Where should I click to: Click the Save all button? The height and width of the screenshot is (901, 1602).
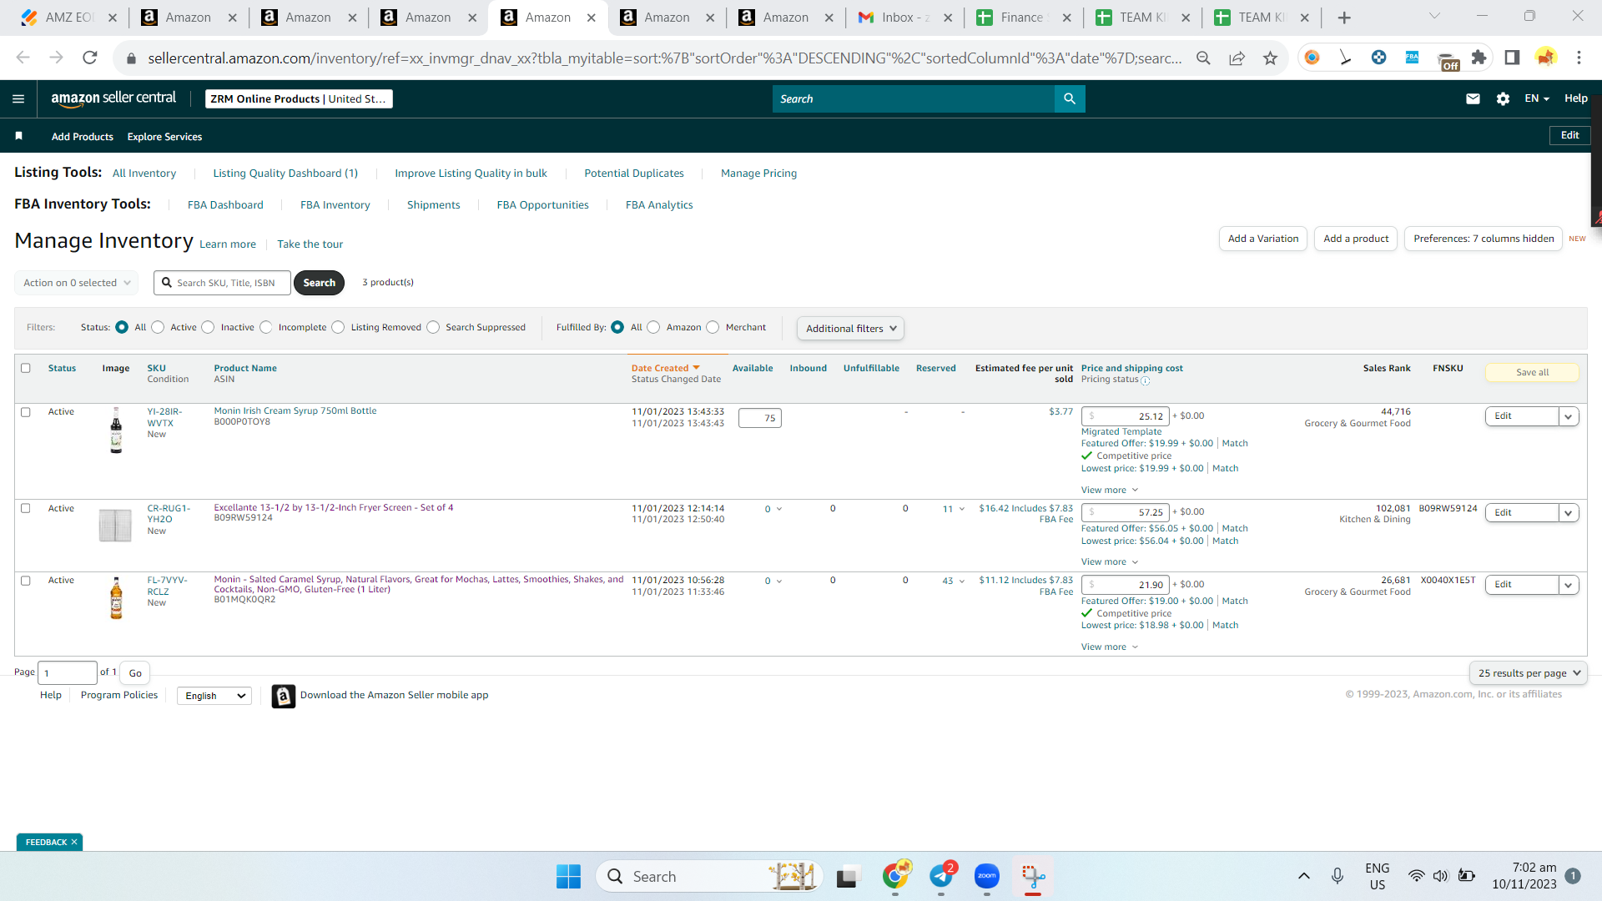[x=1532, y=373]
